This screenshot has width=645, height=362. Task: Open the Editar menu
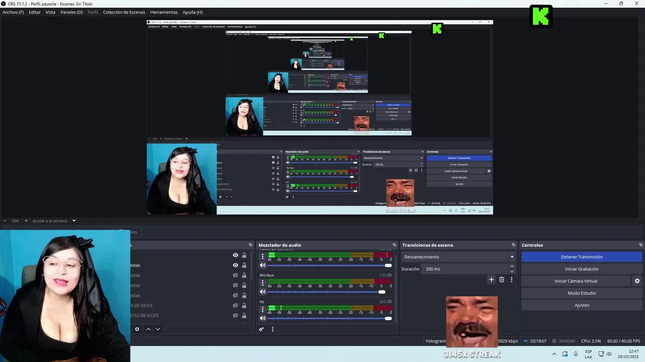coord(35,12)
